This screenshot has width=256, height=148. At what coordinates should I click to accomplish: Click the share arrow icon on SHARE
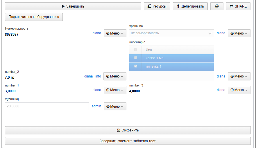(x=231, y=6)
